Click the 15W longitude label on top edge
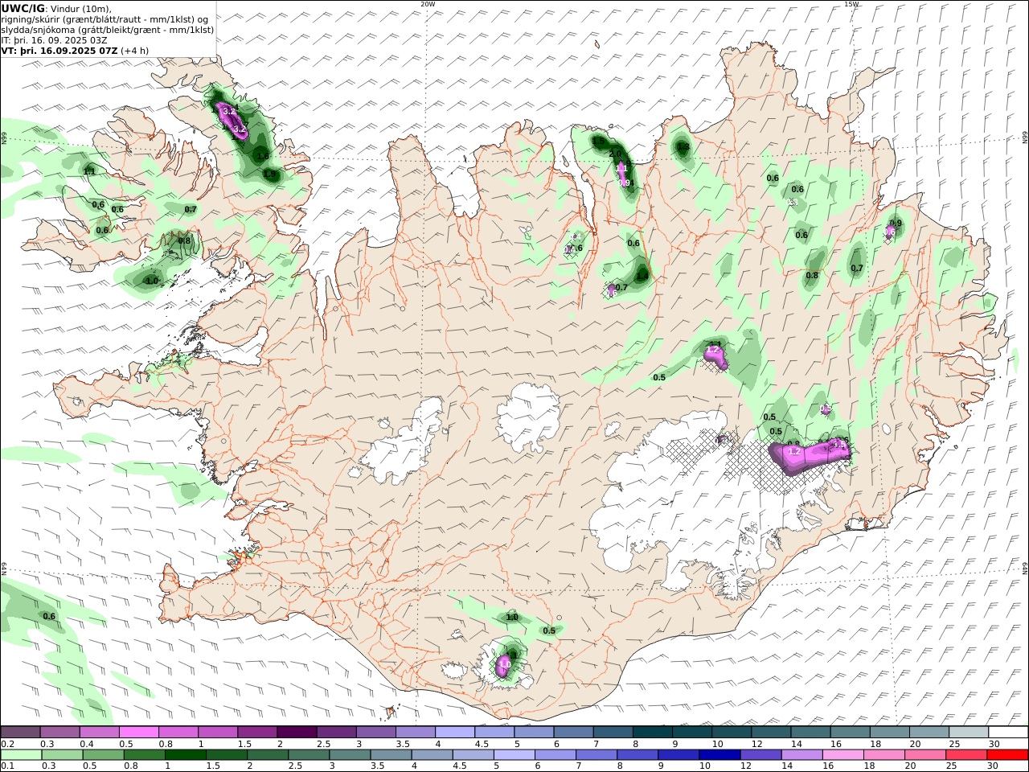This screenshot has width=1029, height=772. 851,4
